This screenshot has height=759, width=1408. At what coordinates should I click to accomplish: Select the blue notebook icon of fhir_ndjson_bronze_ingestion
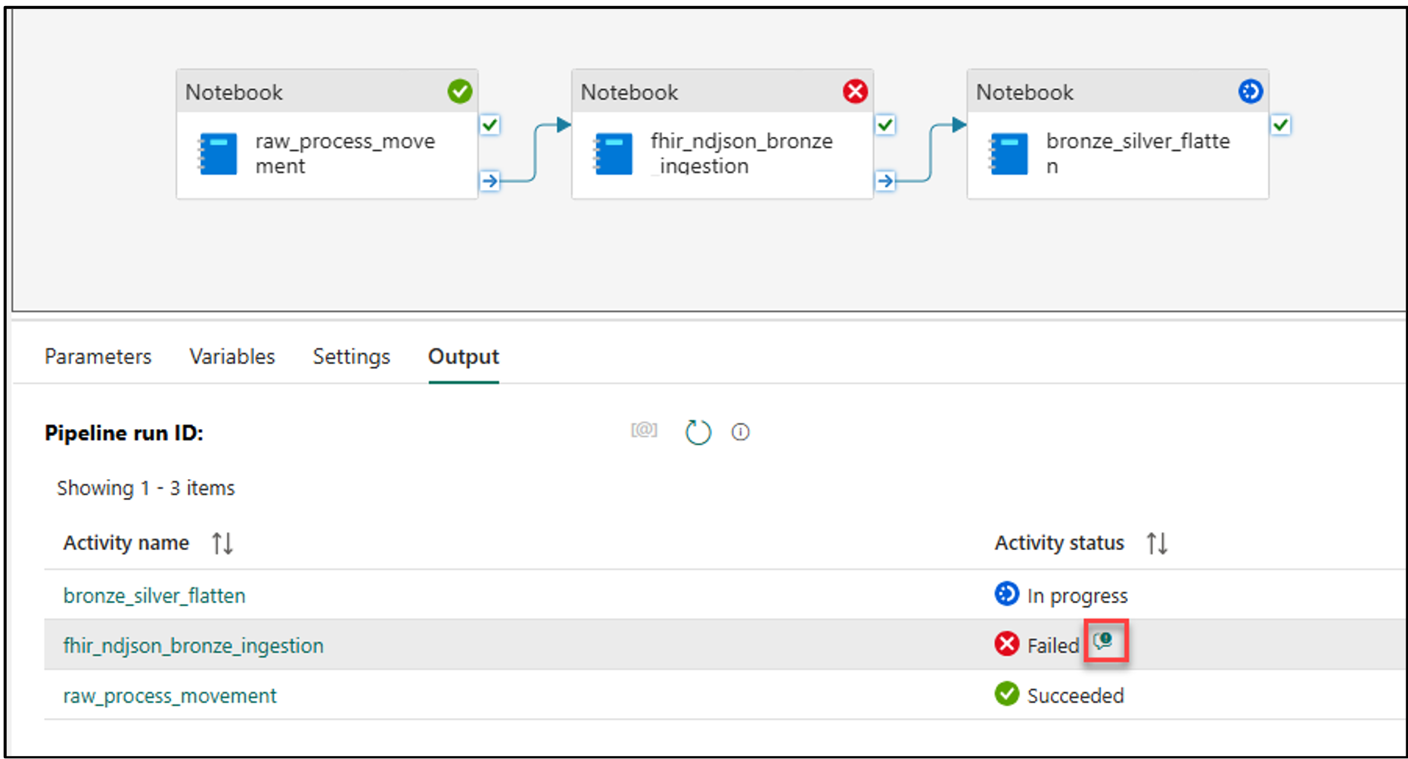coord(614,154)
